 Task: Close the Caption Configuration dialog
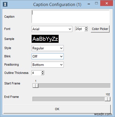point(107,3)
